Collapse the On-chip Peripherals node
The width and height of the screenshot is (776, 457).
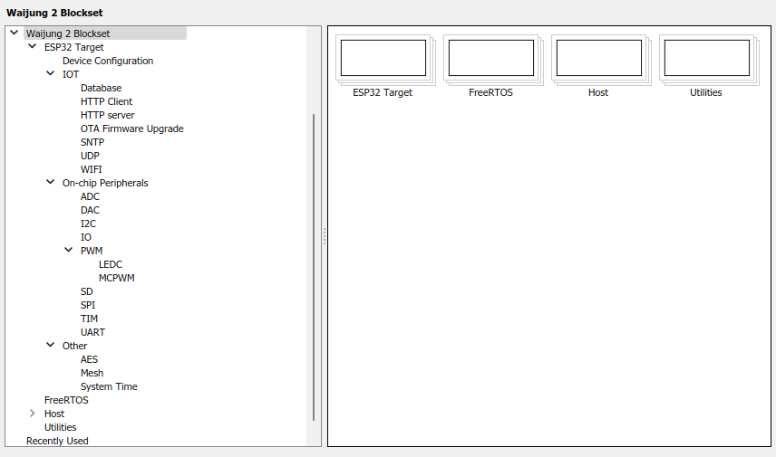(51, 182)
